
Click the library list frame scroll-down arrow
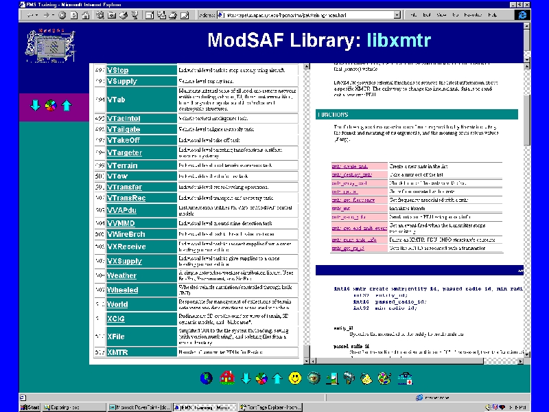point(306,360)
